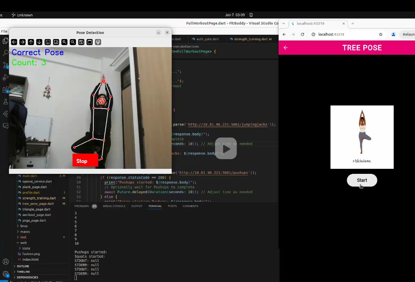
Task: Switch to the PROBLEMS panel tab
Action: point(81,206)
